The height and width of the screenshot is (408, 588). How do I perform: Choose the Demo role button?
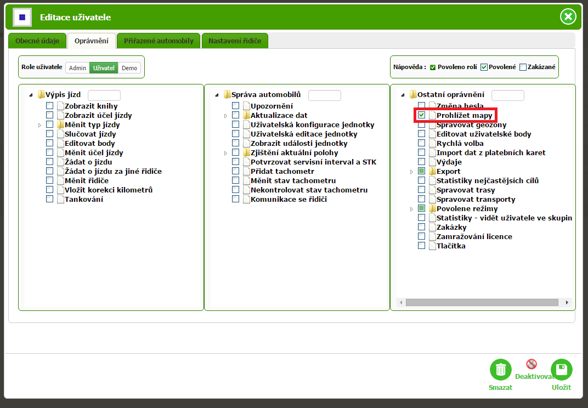[x=129, y=68]
